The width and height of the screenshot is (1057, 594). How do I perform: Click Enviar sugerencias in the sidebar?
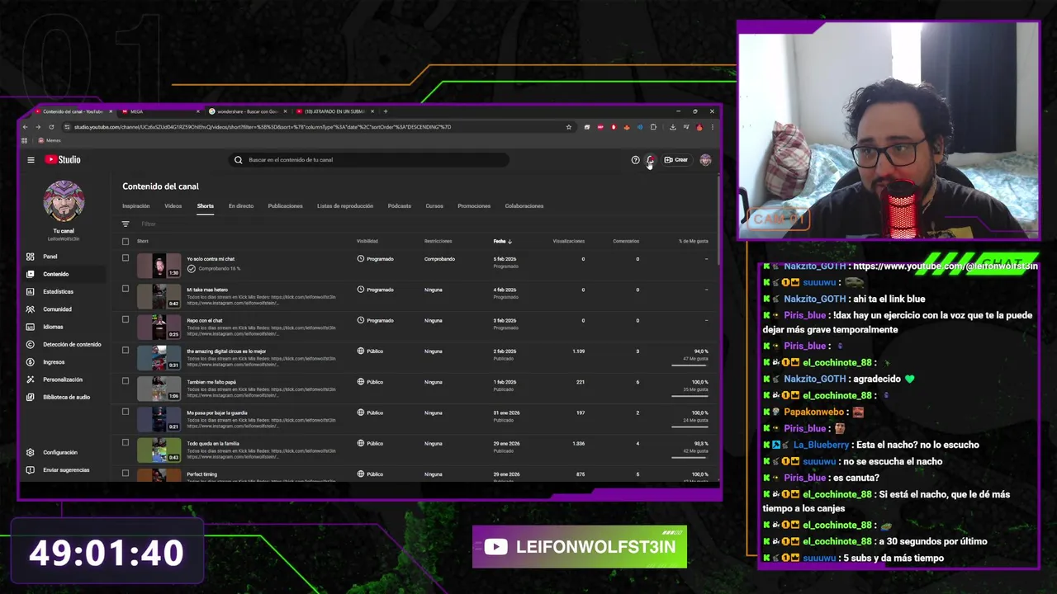(x=66, y=470)
